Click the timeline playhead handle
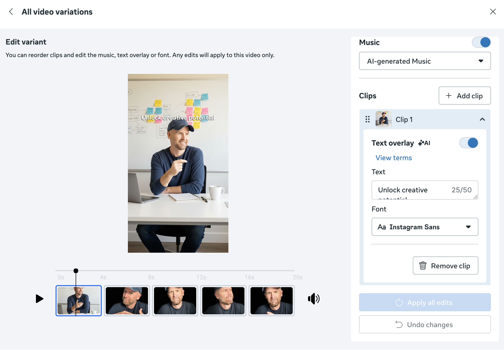504x350 pixels. tap(76, 271)
